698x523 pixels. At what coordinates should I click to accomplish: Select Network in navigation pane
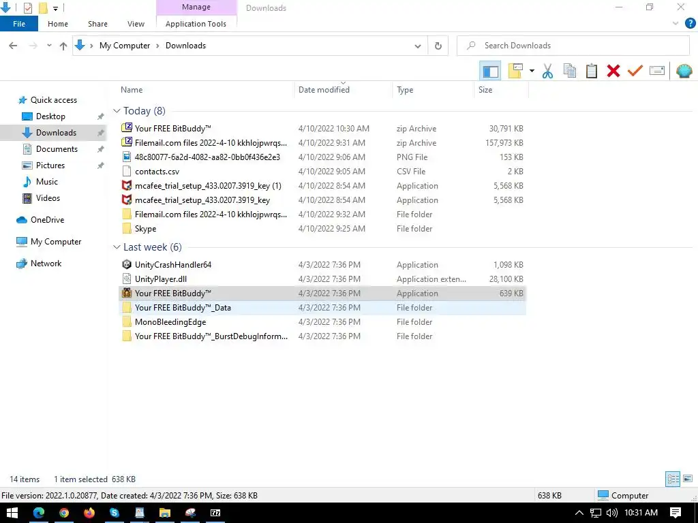click(x=46, y=264)
